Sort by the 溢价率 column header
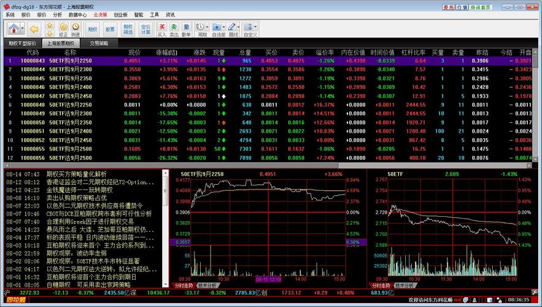Image resolution: width=542 pixels, height=307 pixels. click(325, 53)
